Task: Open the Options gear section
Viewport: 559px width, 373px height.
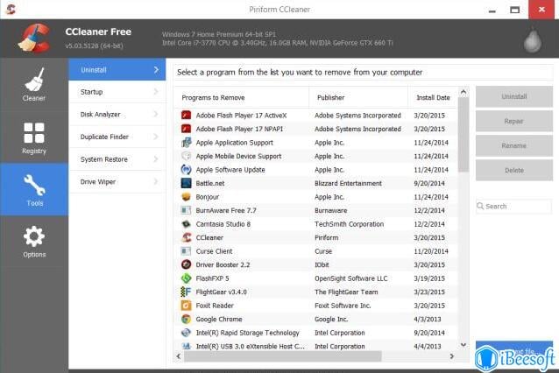Action: [x=34, y=241]
